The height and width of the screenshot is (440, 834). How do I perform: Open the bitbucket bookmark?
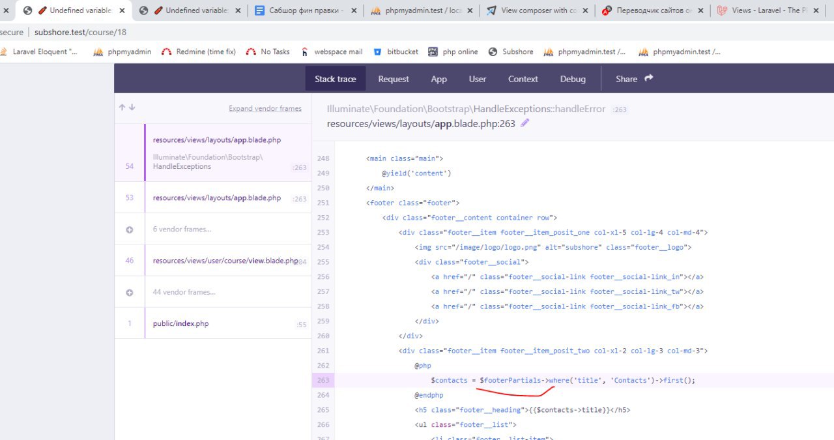[x=397, y=51]
